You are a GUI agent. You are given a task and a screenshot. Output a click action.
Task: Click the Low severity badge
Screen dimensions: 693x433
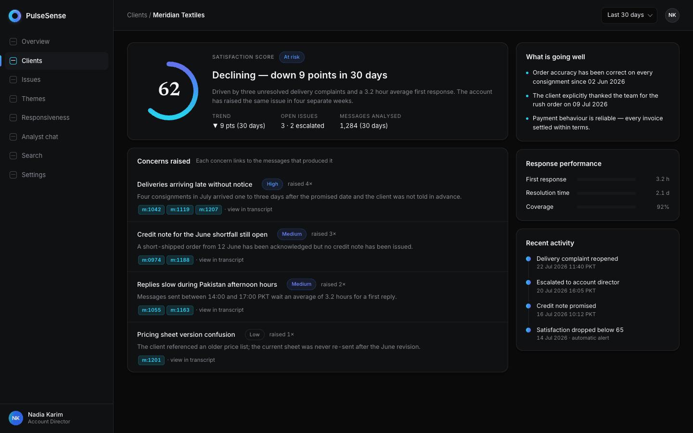[x=255, y=335]
